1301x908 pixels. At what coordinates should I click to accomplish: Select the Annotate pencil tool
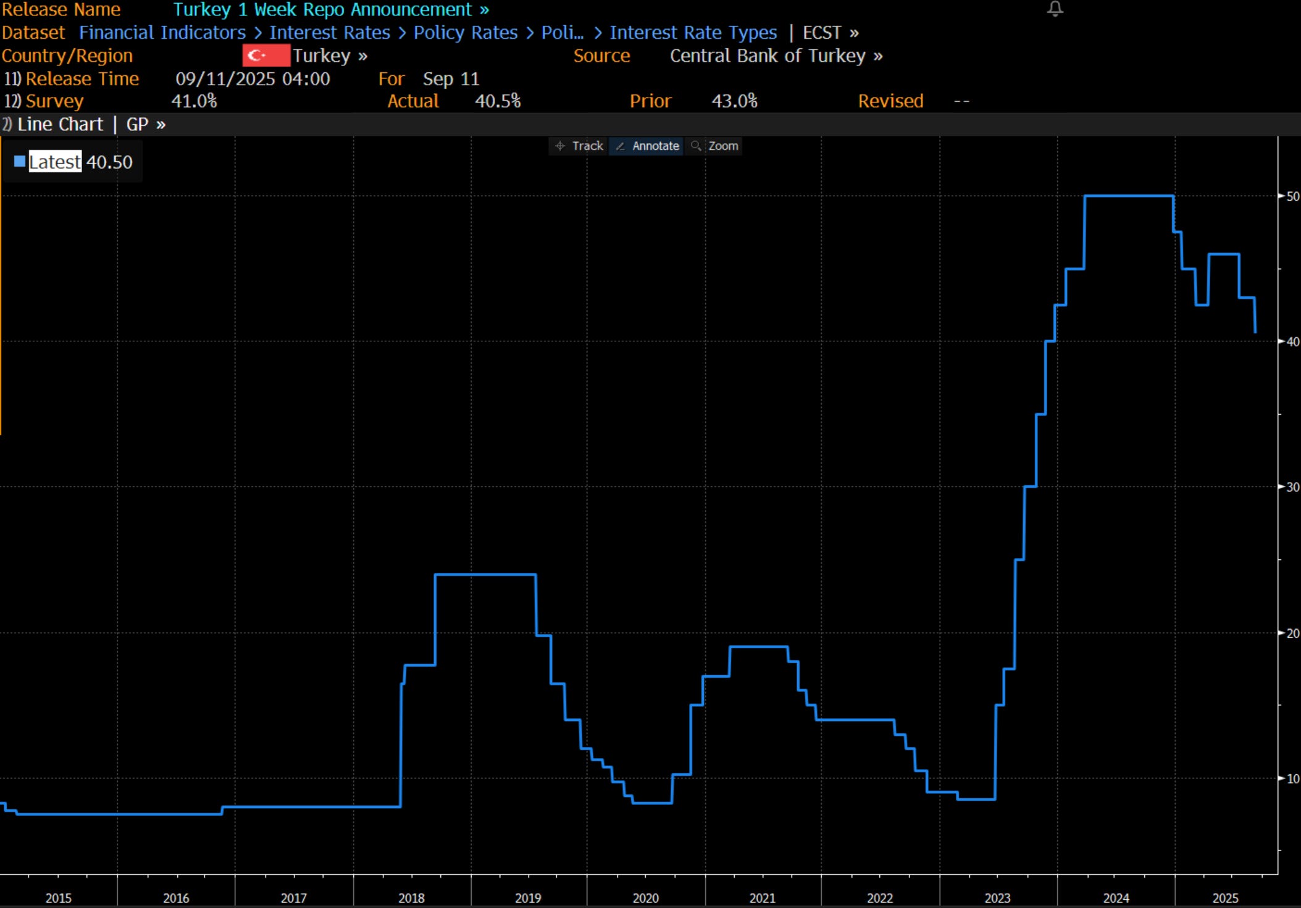click(647, 146)
